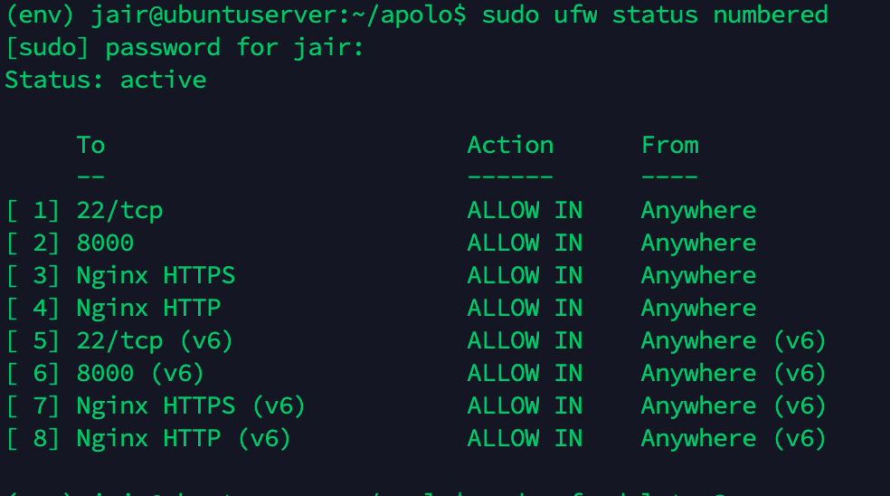Click "Nginx HTTP (v6)" in rule 8
Screen dimensions: 890x496
[184, 438]
